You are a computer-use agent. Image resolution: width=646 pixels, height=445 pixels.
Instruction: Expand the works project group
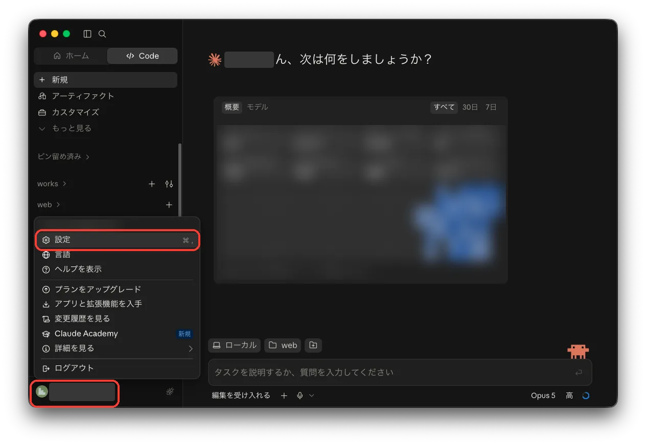[x=52, y=184]
